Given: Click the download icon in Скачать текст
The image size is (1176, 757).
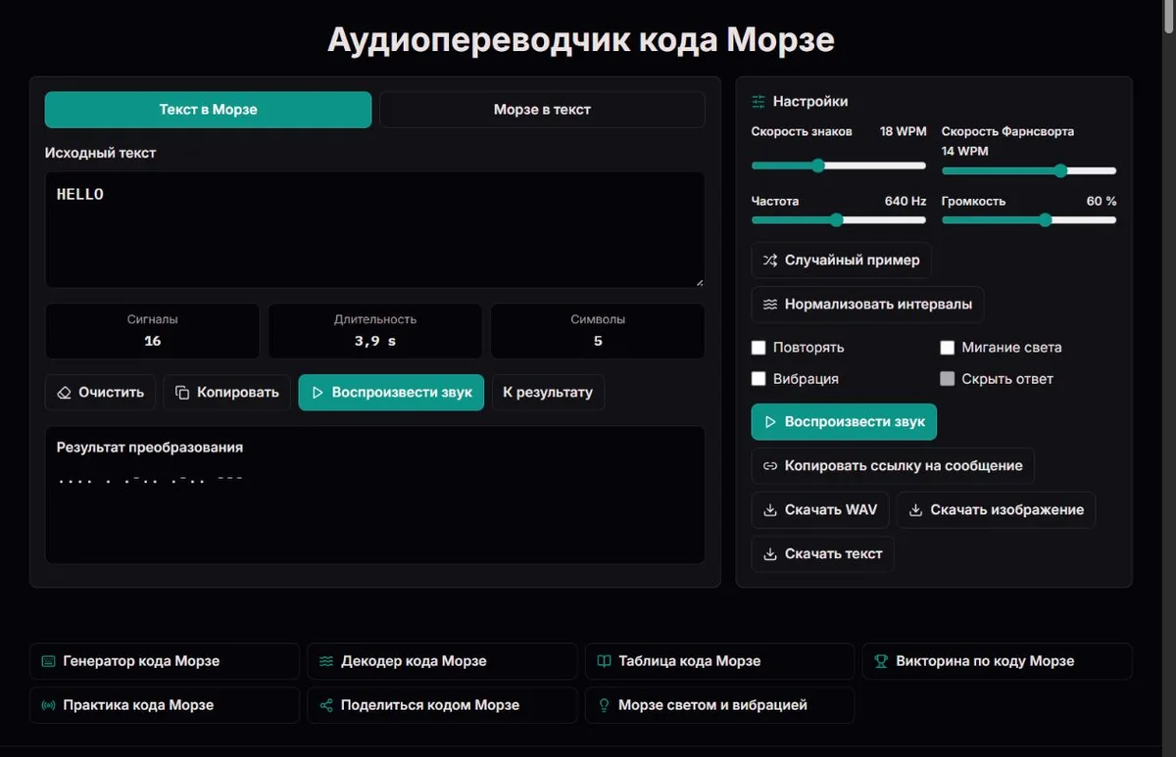Looking at the screenshot, I should (770, 554).
